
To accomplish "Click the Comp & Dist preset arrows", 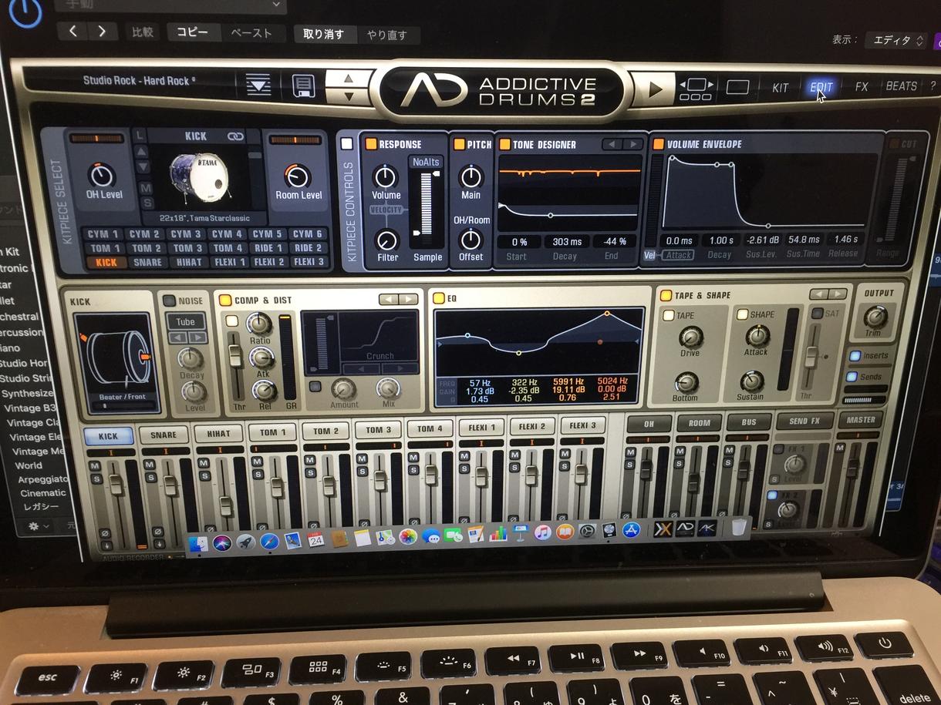I will (x=398, y=299).
